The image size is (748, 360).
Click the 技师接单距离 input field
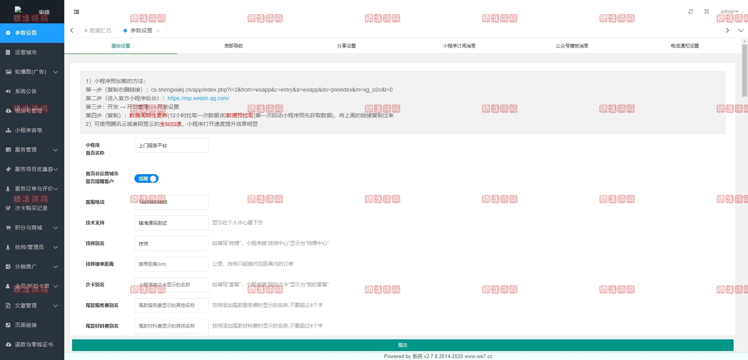pos(171,264)
